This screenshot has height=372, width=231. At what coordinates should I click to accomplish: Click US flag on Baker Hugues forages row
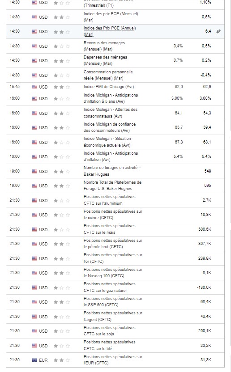[x=34, y=171]
